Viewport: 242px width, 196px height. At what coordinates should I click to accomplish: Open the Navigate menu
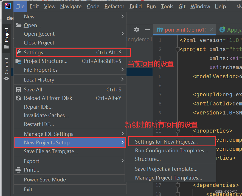point(71,7)
